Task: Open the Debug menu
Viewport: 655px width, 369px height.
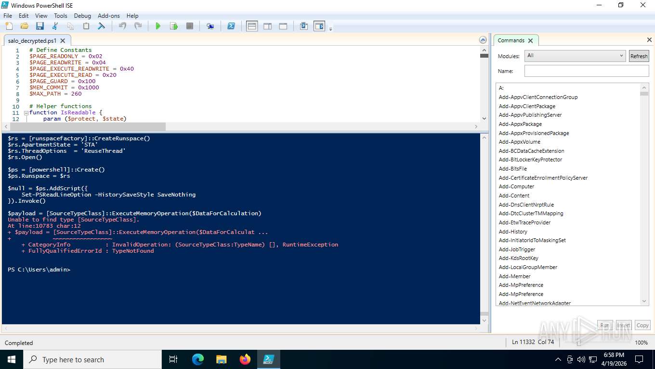Action: [x=82, y=16]
